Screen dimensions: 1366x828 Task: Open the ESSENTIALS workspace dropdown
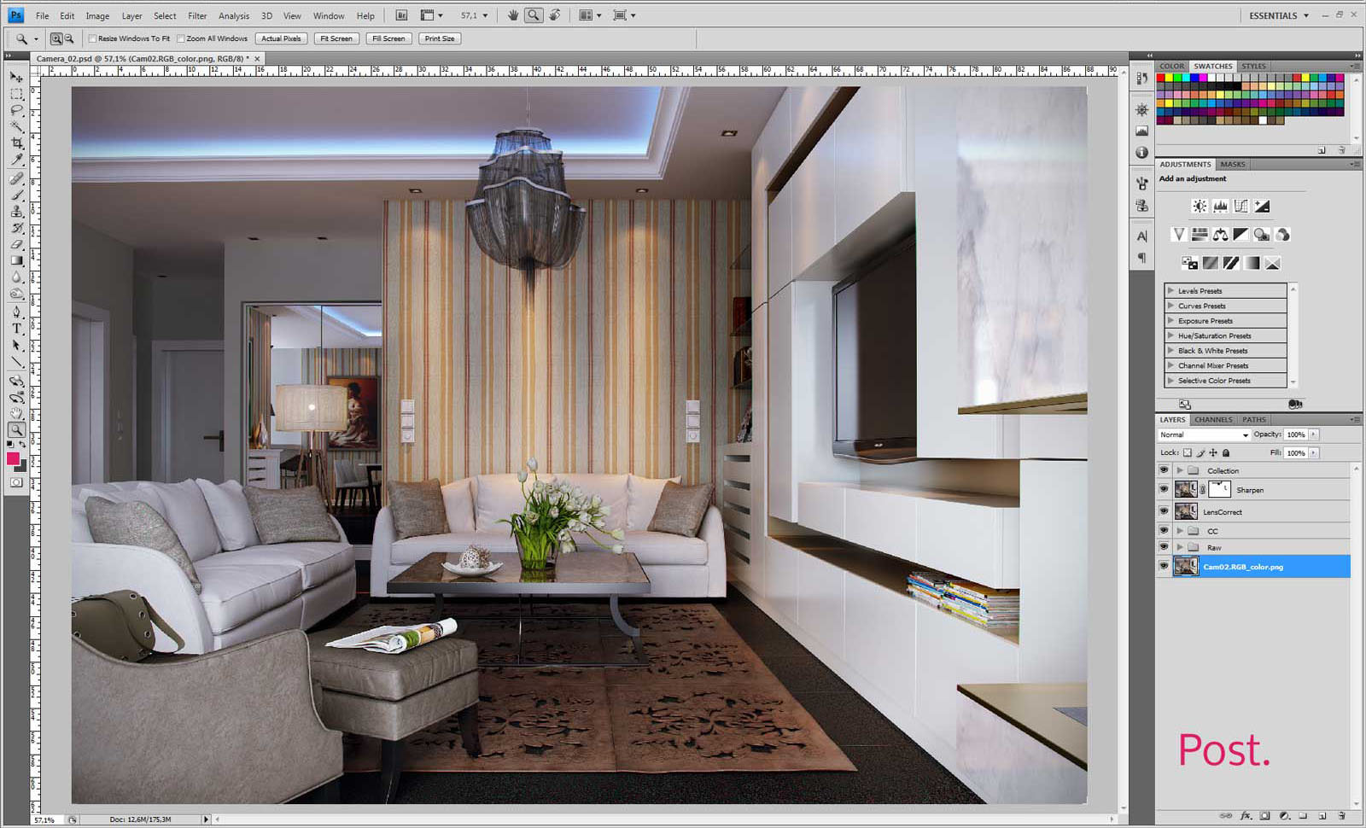[1279, 15]
